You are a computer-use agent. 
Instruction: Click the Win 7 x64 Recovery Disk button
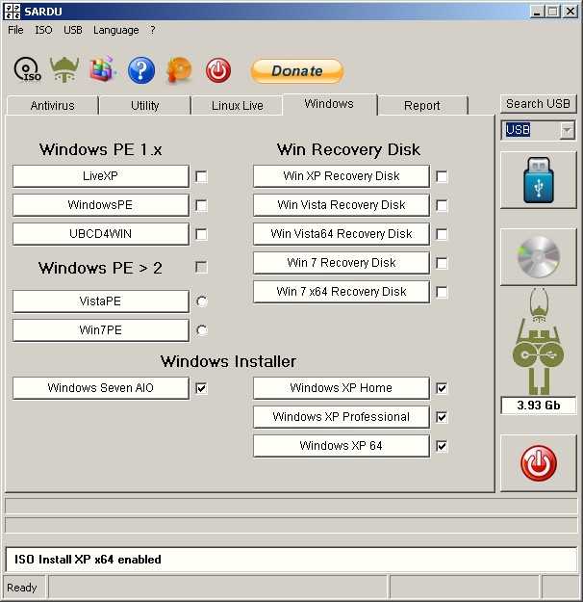click(x=341, y=292)
